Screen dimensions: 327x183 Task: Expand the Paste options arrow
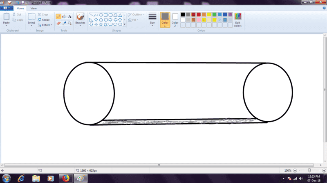click(6, 26)
